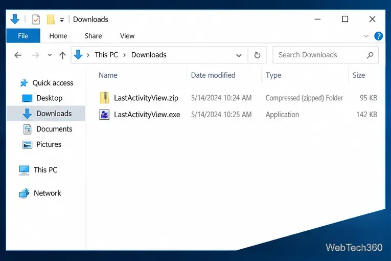The width and height of the screenshot is (391, 261).
Task: Click the Documents icon in sidebar
Action: click(27, 129)
